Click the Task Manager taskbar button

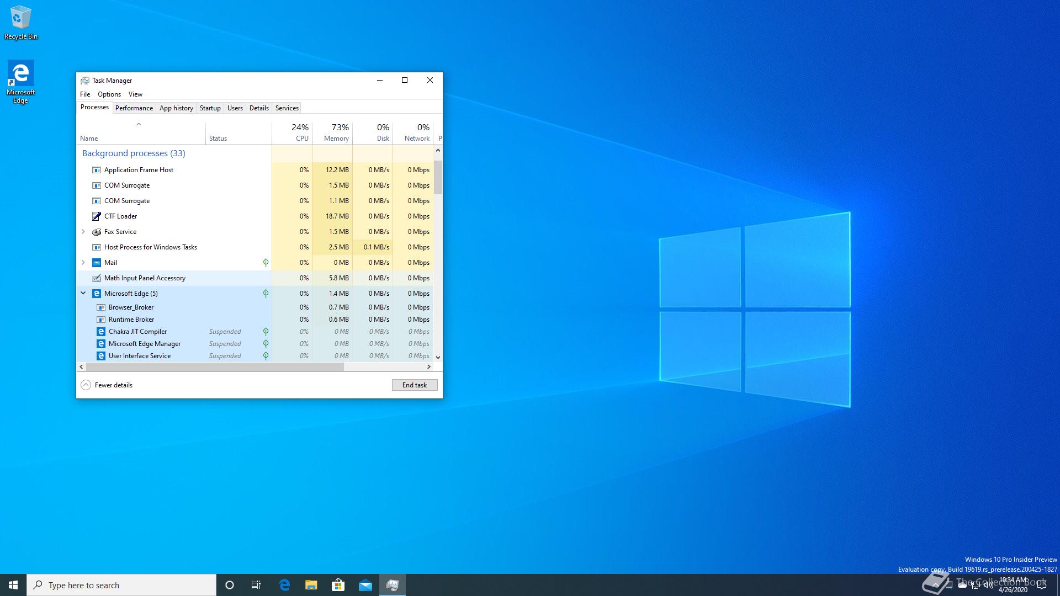[393, 585]
